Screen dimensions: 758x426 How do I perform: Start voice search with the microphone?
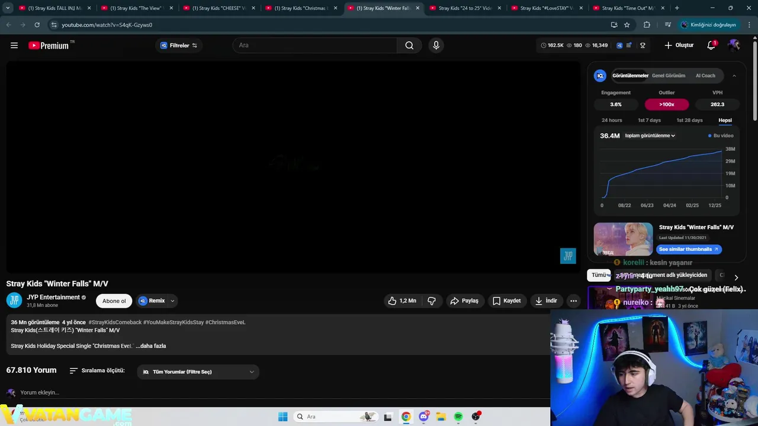coord(436,46)
